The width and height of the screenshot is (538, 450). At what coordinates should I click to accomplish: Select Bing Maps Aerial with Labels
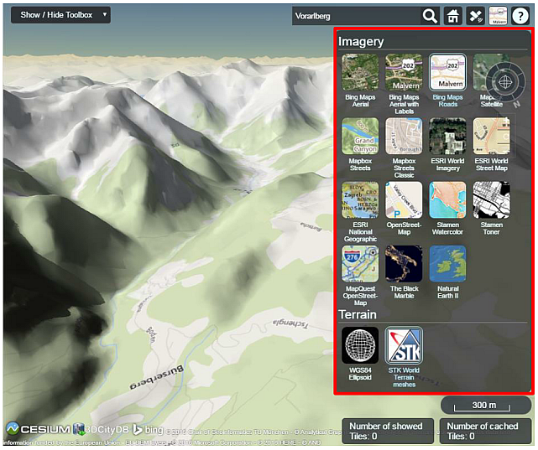click(x=404, y=72)
